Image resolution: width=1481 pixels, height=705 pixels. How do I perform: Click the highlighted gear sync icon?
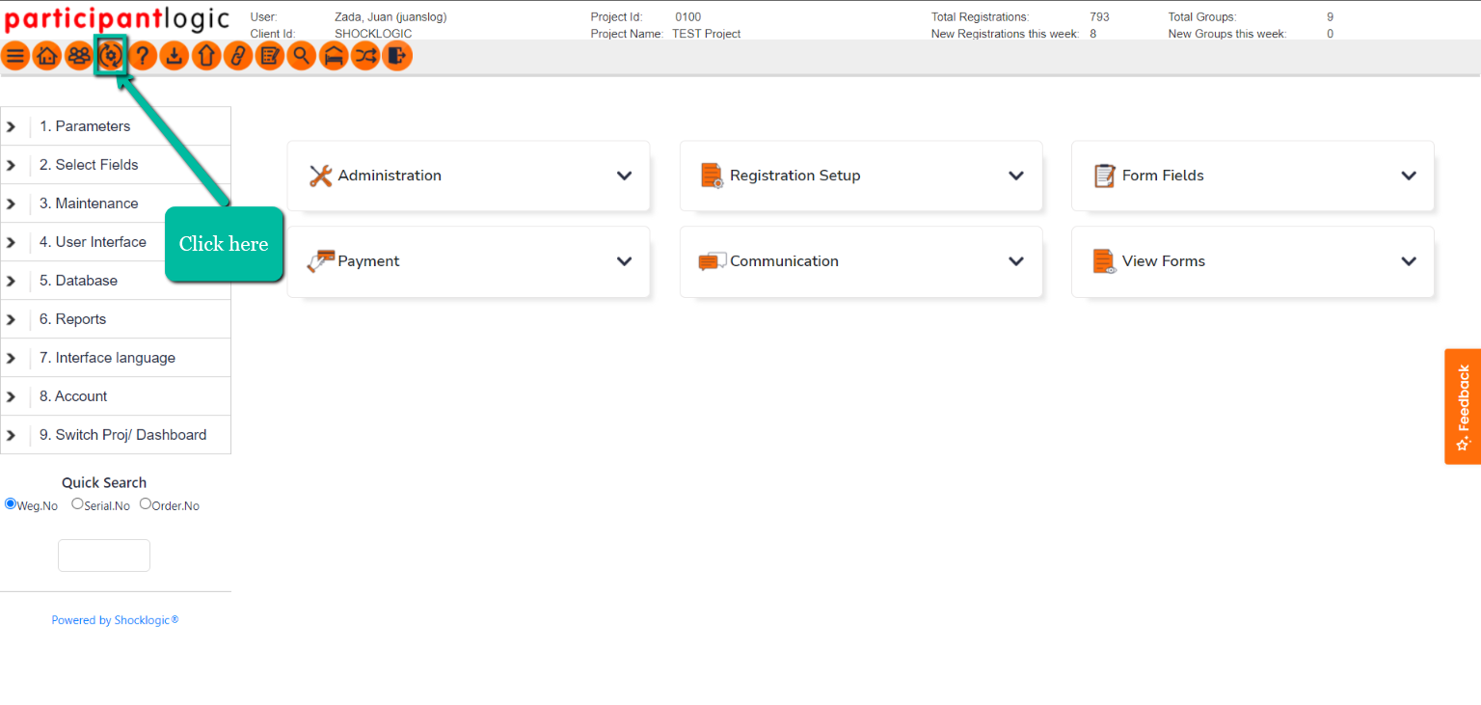coord(111,56)
